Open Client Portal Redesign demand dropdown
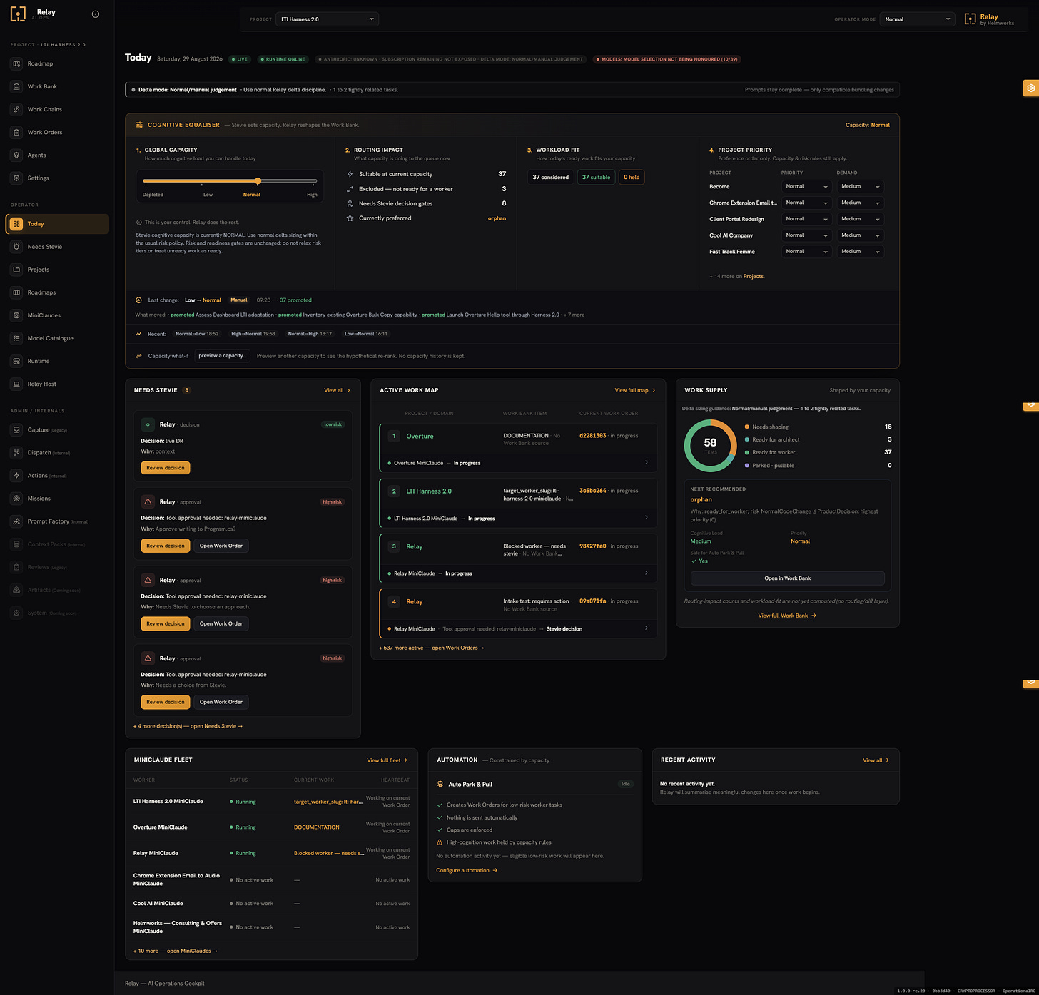The width and height of the screenshot is (1039, 995). (x=861, y=219)
